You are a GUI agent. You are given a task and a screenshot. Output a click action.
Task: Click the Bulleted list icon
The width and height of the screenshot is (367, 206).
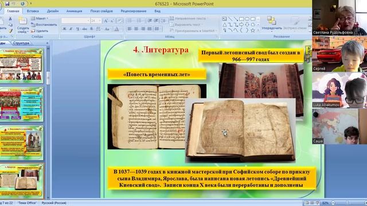pos(130,21)
